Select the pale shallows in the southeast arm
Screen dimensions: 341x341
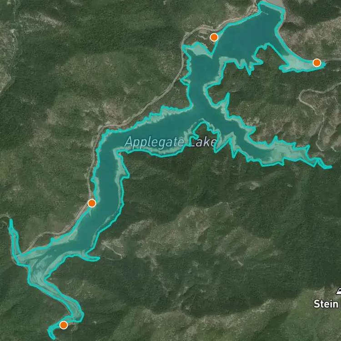(x=283, y=152)
